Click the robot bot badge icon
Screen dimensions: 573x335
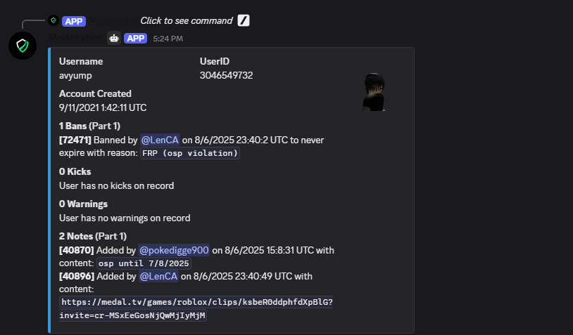(114, 38)
